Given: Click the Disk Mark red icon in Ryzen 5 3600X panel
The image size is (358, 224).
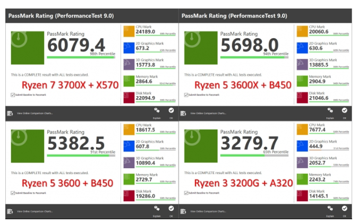Looking at the screenshot, I should coord(302,98).
